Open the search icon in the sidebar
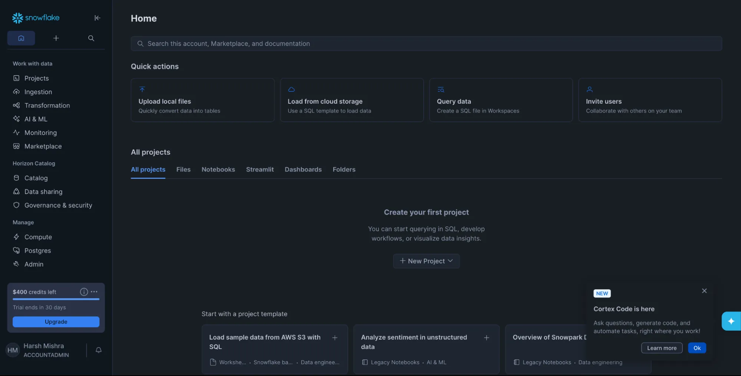 point(91,38)
